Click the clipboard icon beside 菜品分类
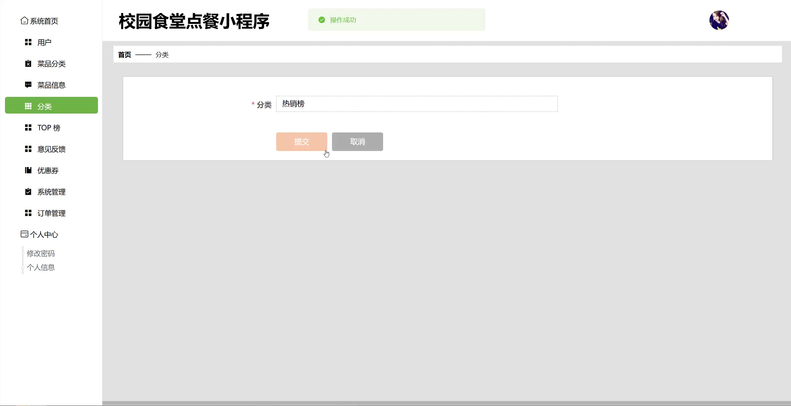The height and width of the screenshot is (406, 791). point(28,63)
